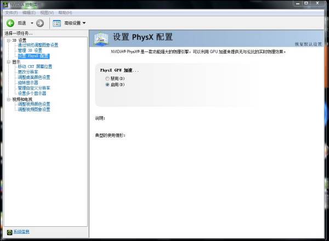Click the green Back arrow icon
The width and height of the screenshot is (329, 241).
10,23
